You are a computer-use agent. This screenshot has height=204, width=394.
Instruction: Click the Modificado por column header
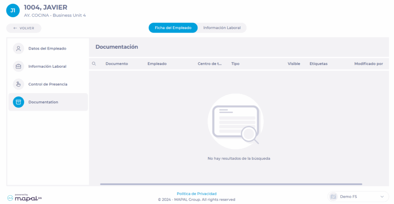click(368, 64)
